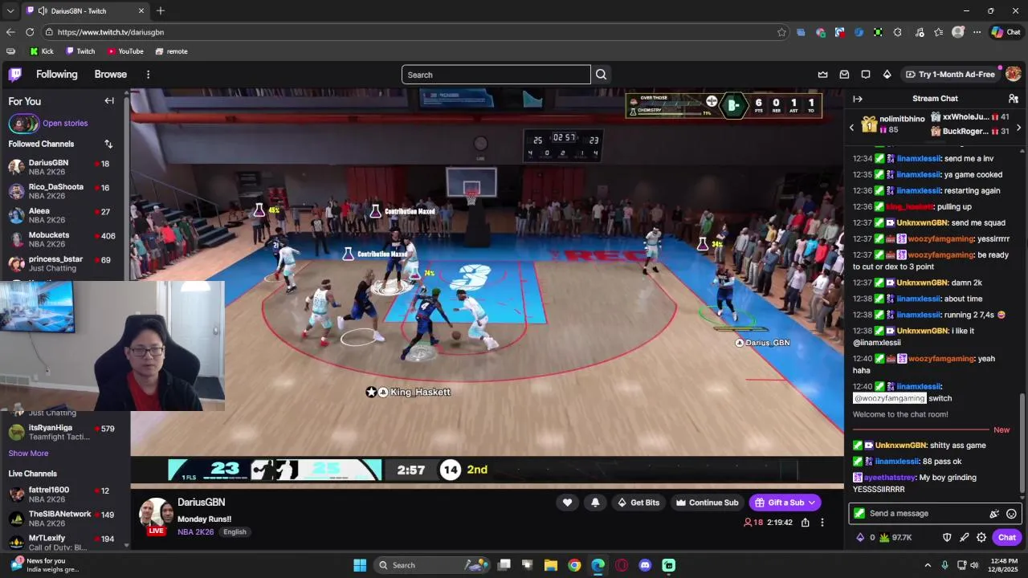Mute the tab using speaker icon
The image size is (1028, 578).
tap(42, 11)
